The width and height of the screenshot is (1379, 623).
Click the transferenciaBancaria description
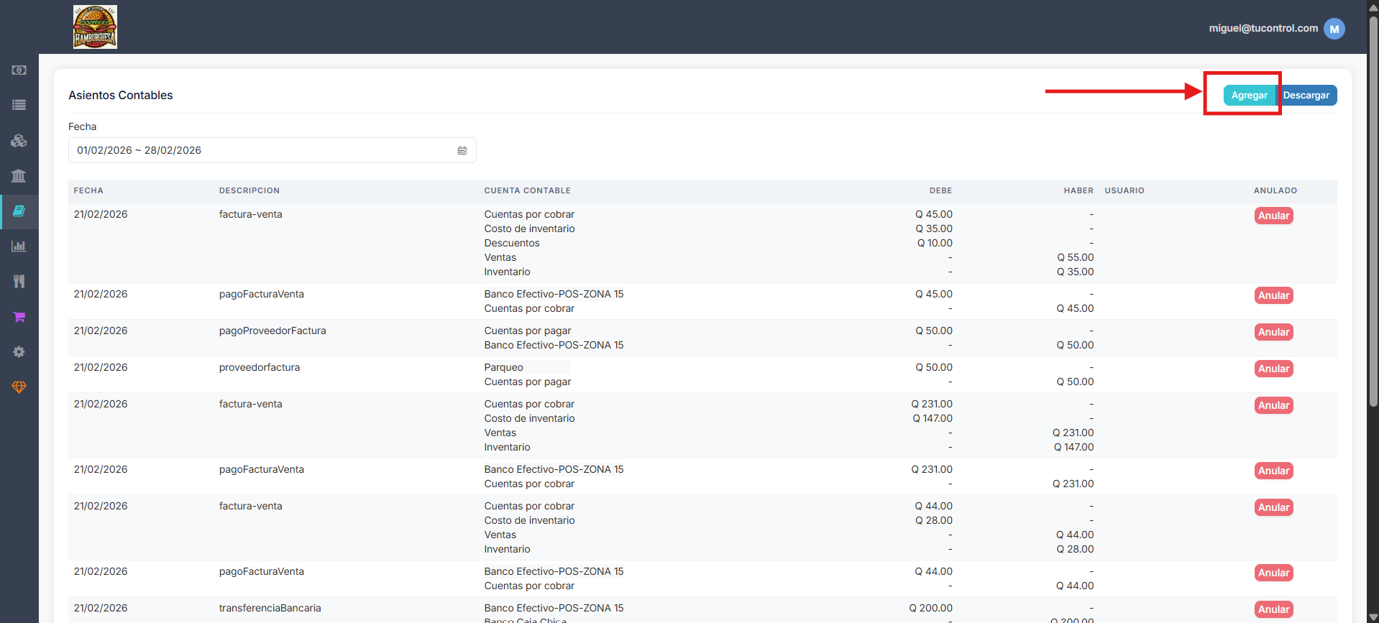tap(270, 608)
